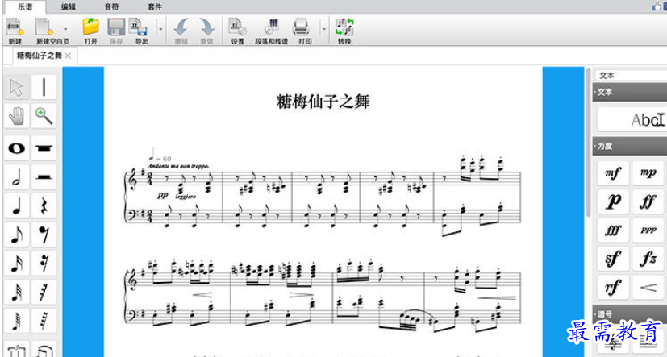
Task: Select the whole rest
Action: click(44, 148)
